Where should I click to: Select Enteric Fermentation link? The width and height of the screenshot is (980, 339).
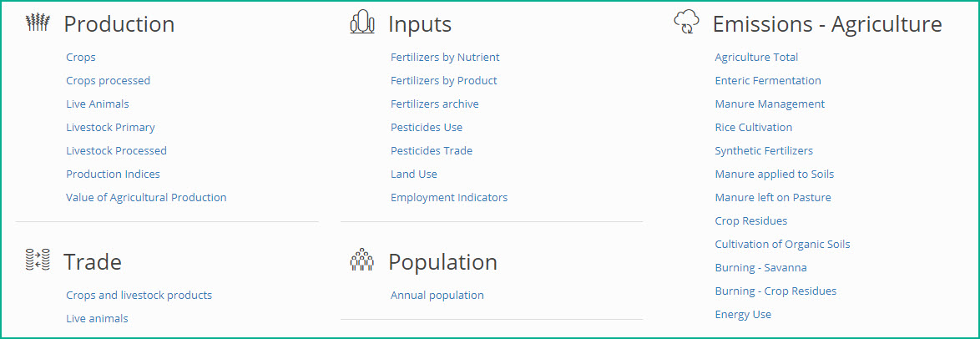(768, 80)
